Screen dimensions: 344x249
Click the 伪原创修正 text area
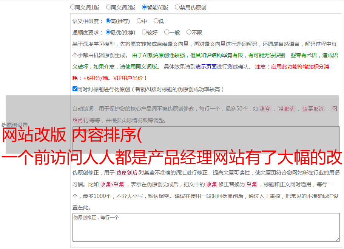click(x=206, y=227)
